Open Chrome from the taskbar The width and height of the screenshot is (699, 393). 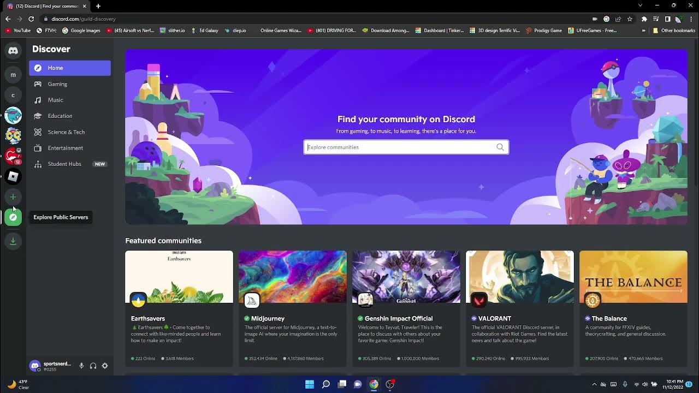374,384
